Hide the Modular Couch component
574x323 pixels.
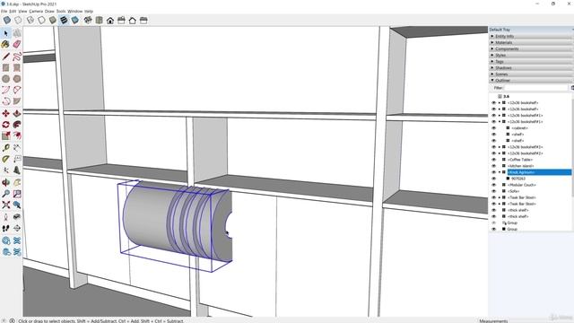pos(493,185)
